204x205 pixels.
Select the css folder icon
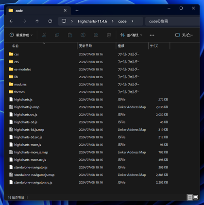pos(11,54)
